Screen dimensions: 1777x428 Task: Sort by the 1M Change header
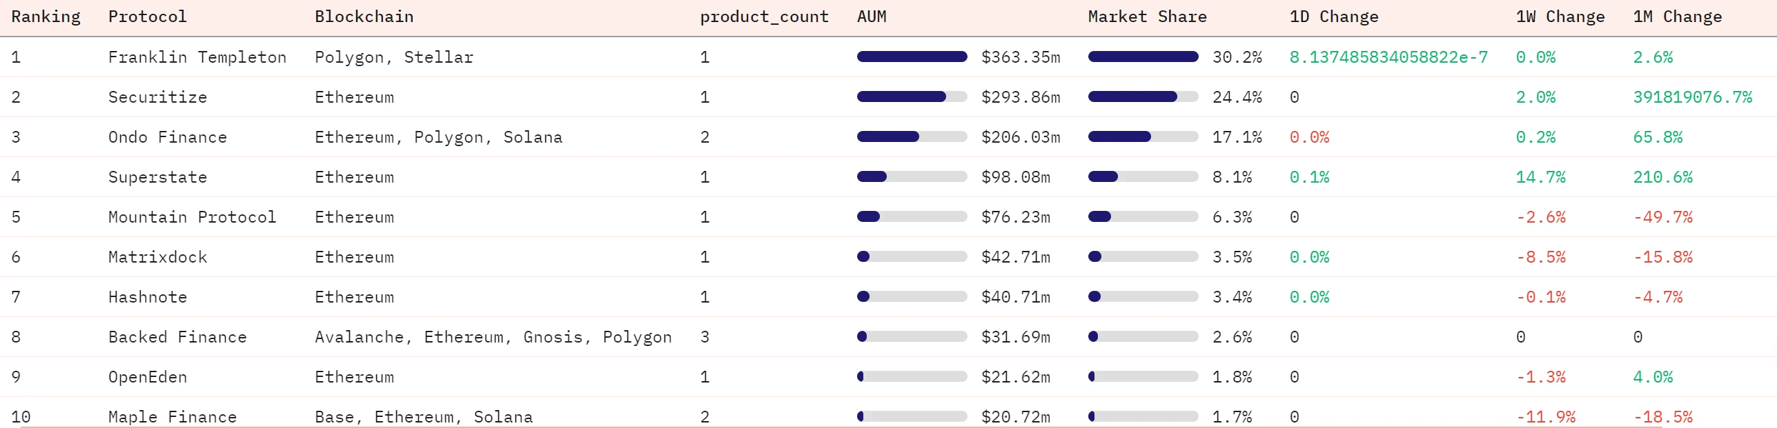coord(1677,17)
